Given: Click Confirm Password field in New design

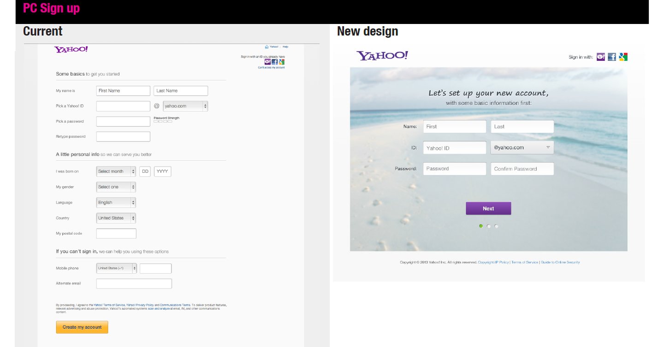Looking at the screenshot, I should click(522, 169).
